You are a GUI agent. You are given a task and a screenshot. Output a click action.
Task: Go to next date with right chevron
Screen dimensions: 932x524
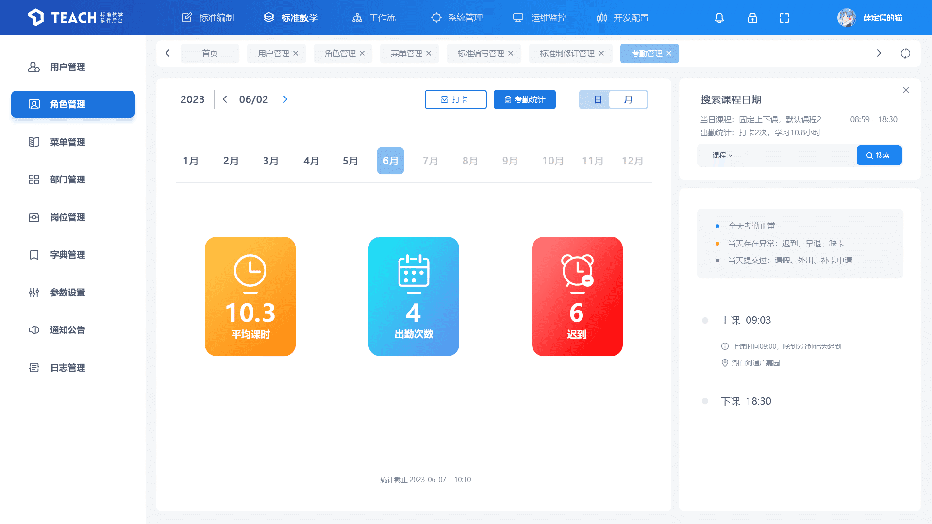[x=285, y=99]
